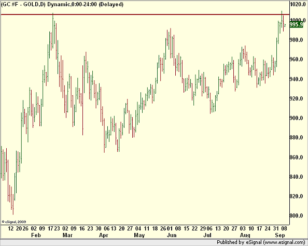
Task: Click the date label 31 on time axis
Action: [x=276, y=228]
